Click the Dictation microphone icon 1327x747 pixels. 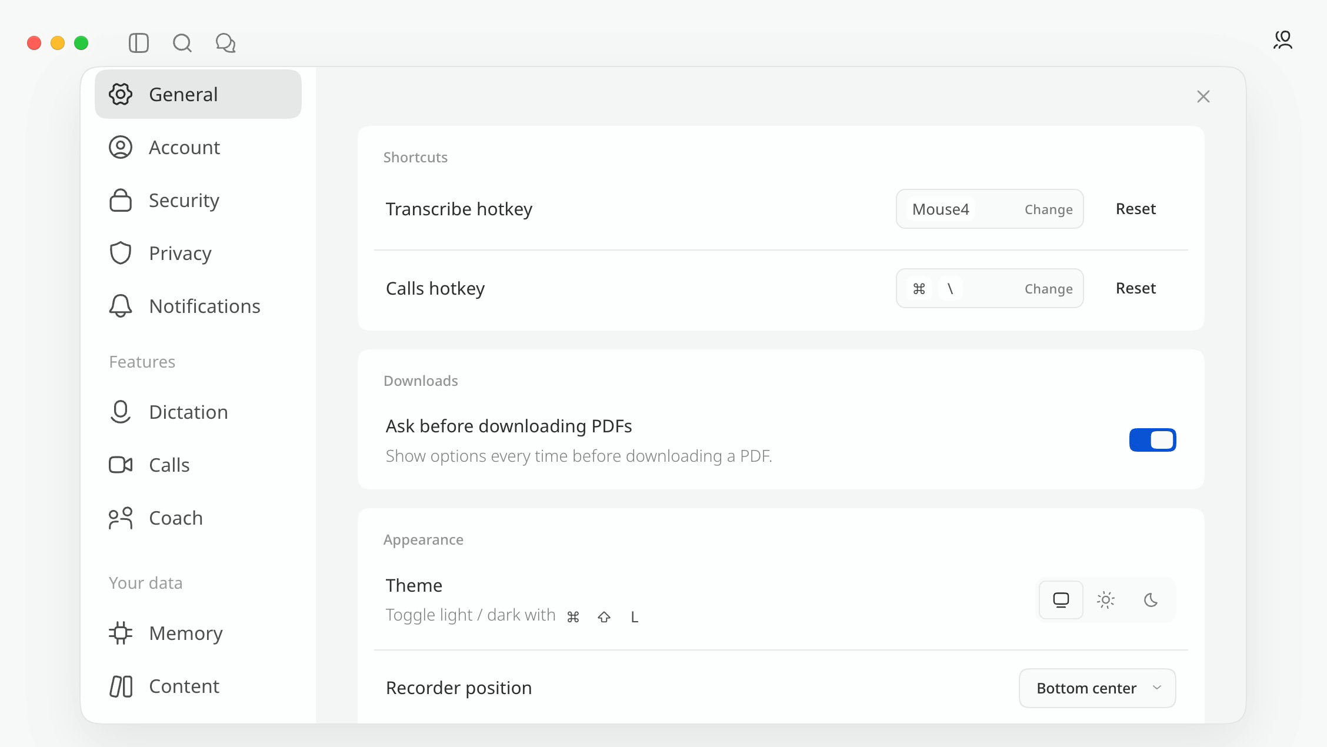[x=121, y=412]
